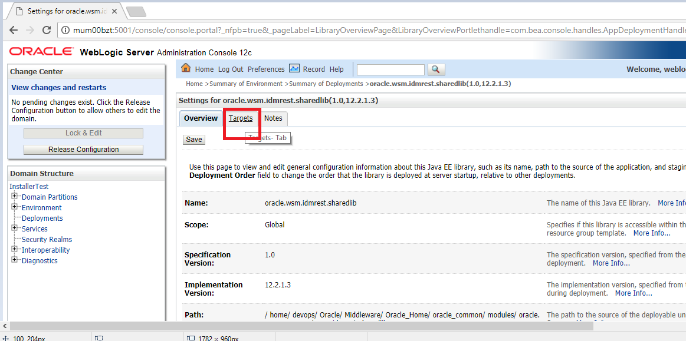
Task: Expand Environment tree node
Action: tap(14, 207)
